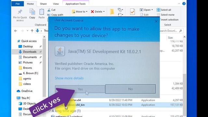Open the Delete dropdown arrow
The width and height of the screenshot is (208, 117).
tap(104, 12)
